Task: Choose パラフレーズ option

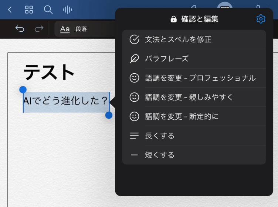Action: pos(194,59)
